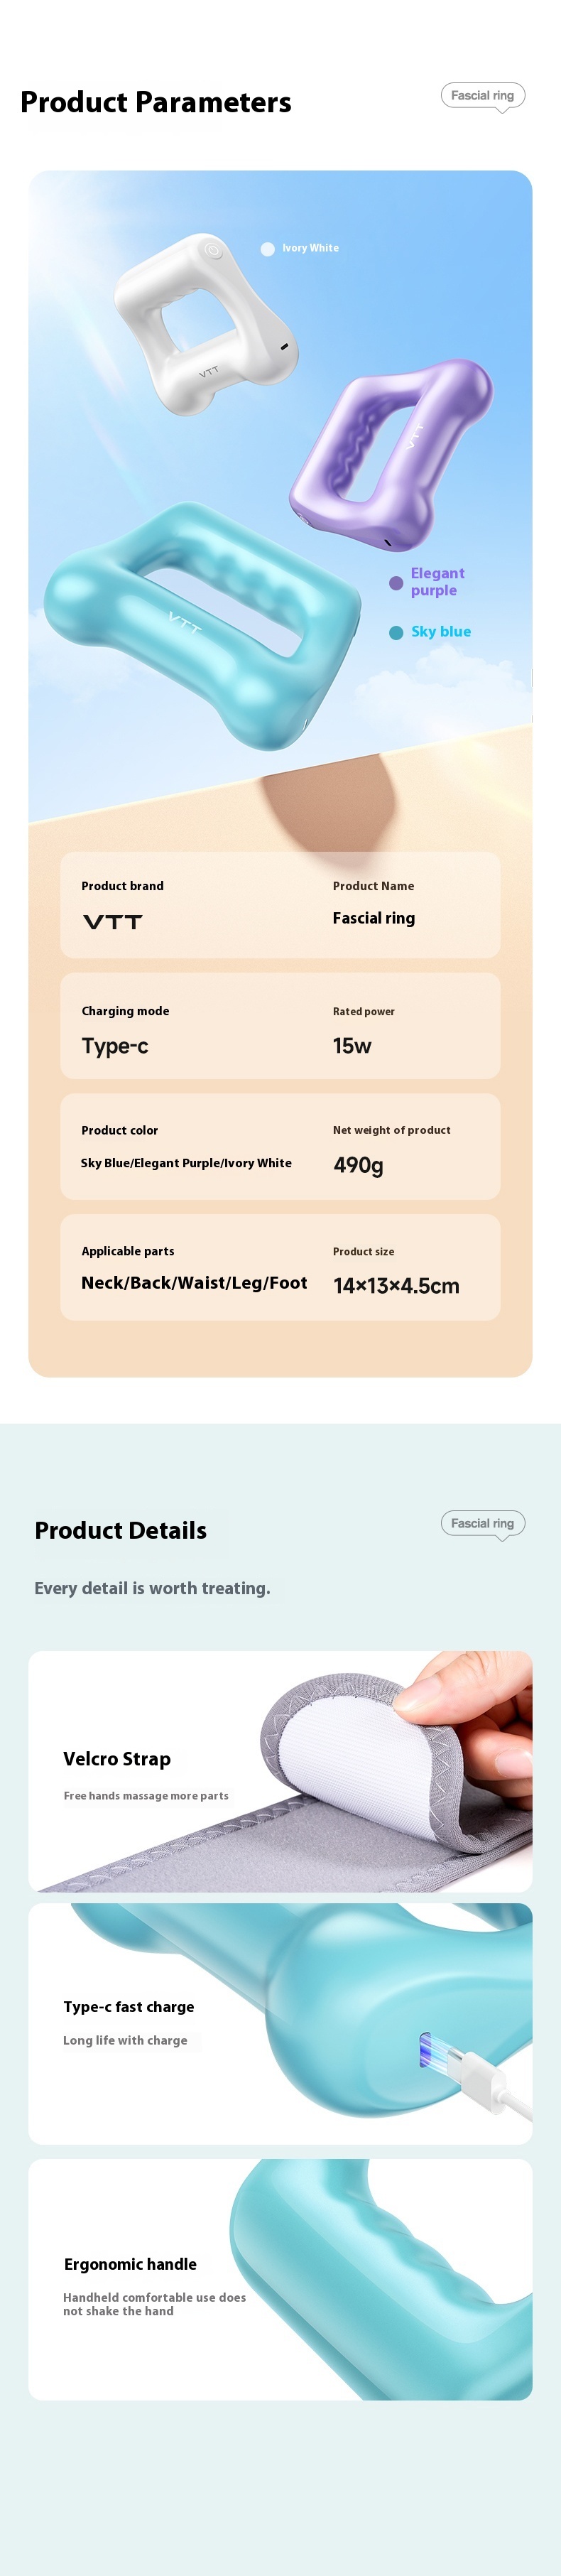This screenshot has height=2576, width=561.
Task: Open the Type-c fast charge card
Action: [x=280, y=2024]
